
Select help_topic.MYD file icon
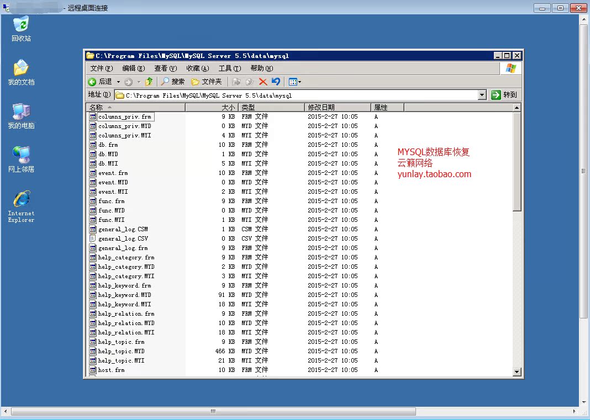coord(93,351)
